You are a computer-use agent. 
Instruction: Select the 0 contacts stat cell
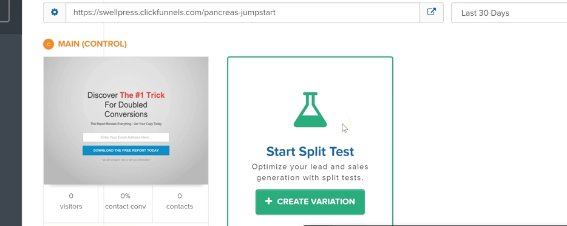point(180,201)
